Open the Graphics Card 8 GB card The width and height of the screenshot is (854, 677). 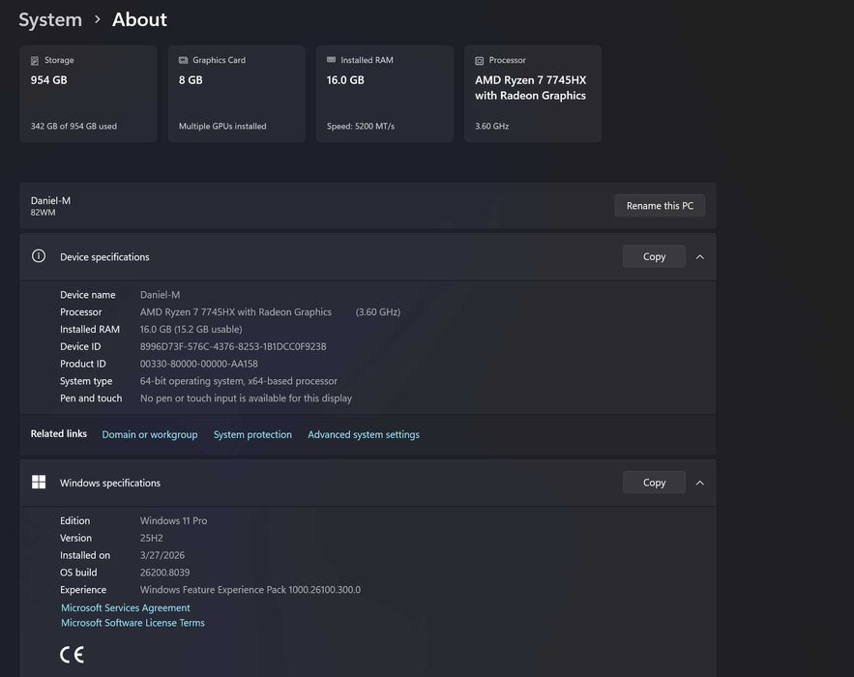click(x=236, y=94)
